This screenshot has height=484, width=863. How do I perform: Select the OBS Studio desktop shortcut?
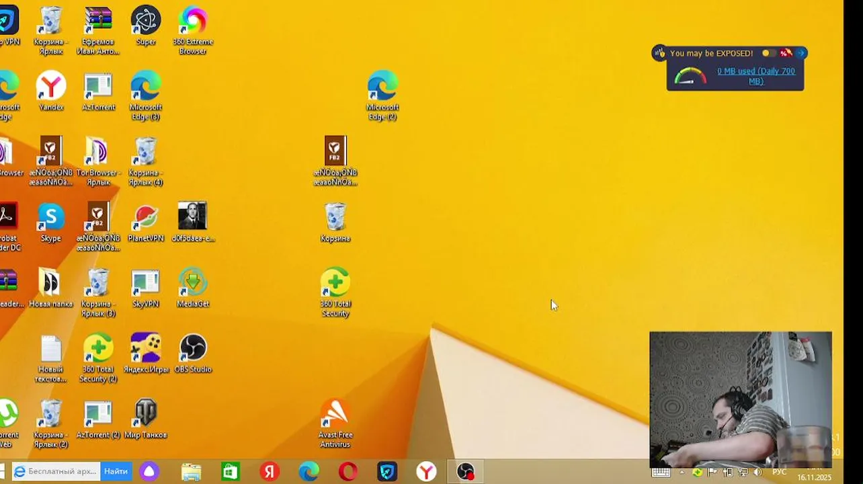point(193,353)
